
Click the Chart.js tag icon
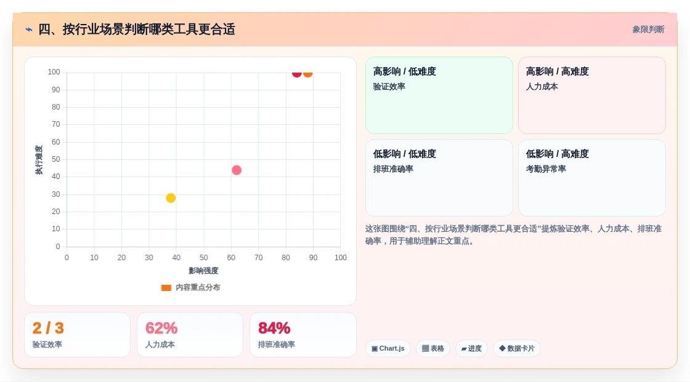click(x=375, y=349)
